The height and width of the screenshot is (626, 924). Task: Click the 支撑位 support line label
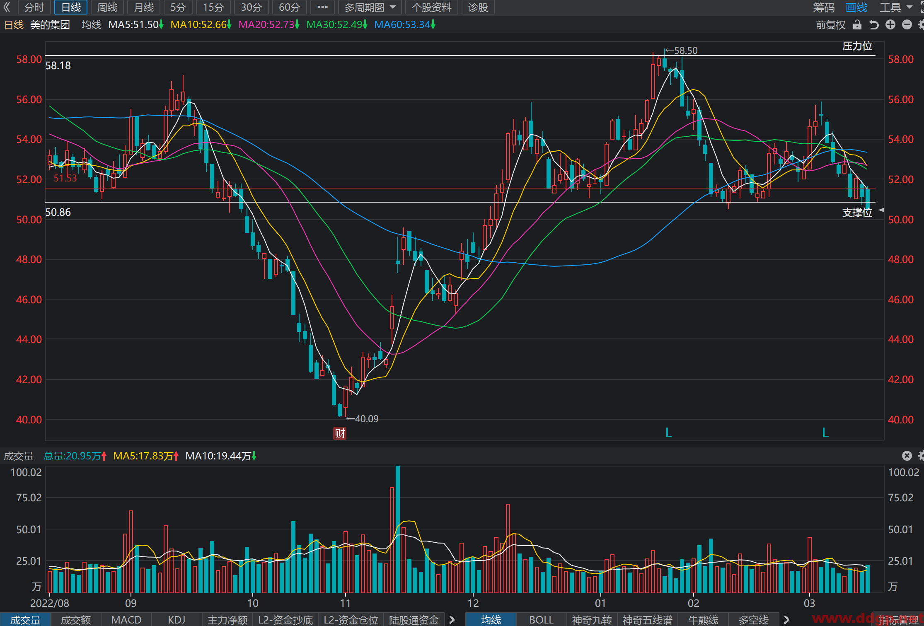point(857,213)
